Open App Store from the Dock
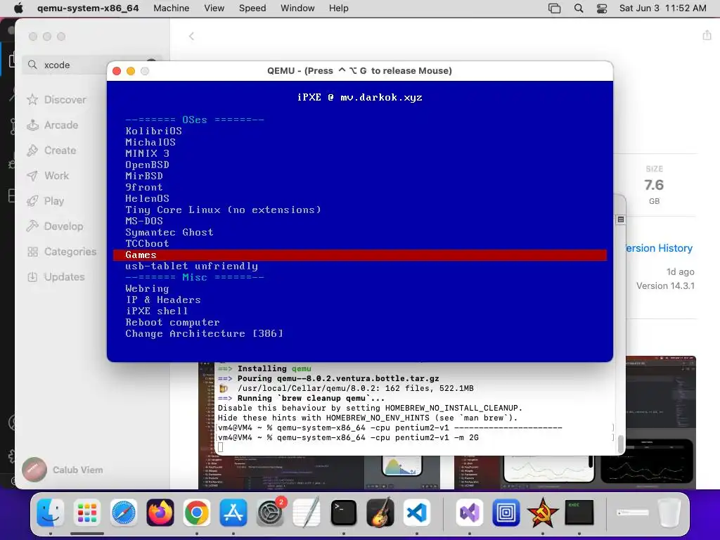The height and width of the screenshot is (540, 720). click(233, 513)
